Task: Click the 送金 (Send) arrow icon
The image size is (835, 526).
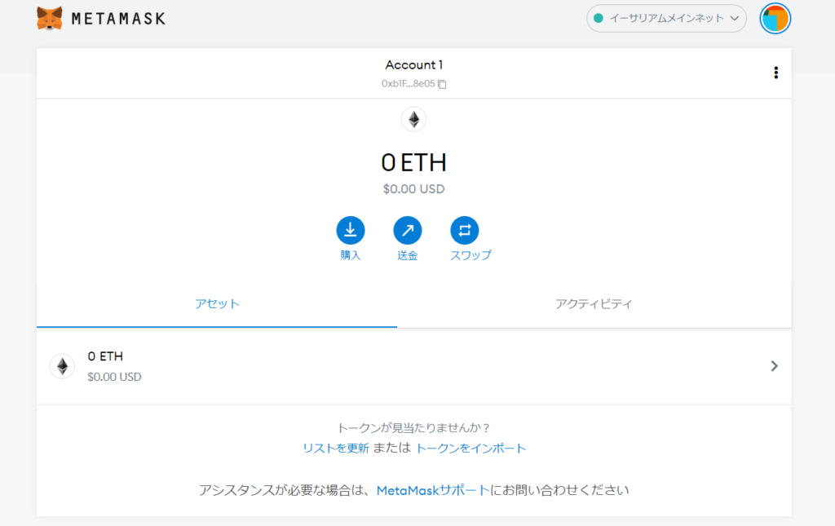Action: 408,230
